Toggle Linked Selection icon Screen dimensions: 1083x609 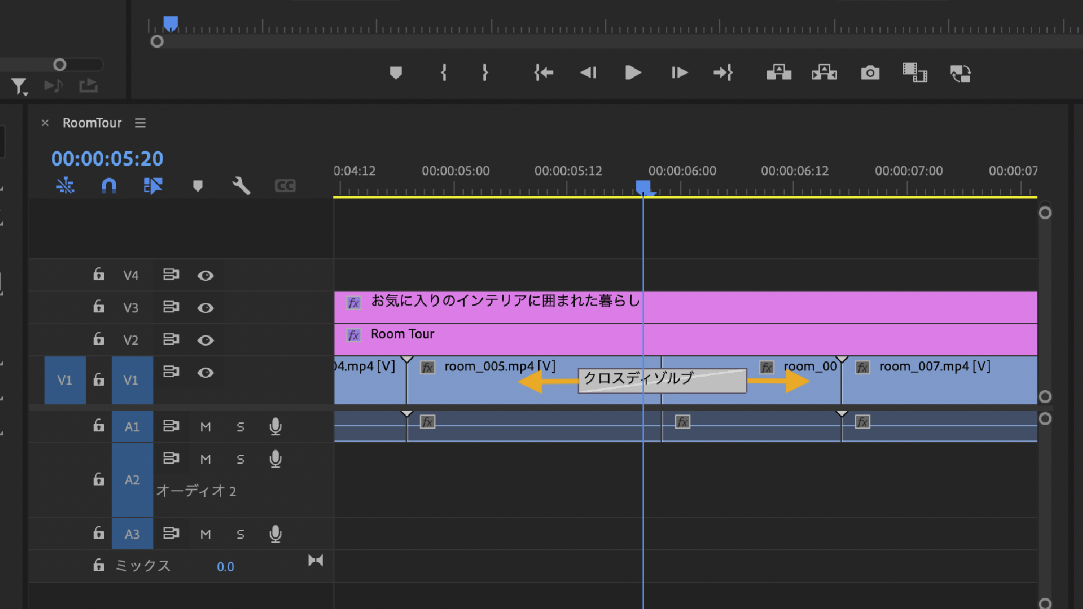pyautogui.click(x=153, y=186)
